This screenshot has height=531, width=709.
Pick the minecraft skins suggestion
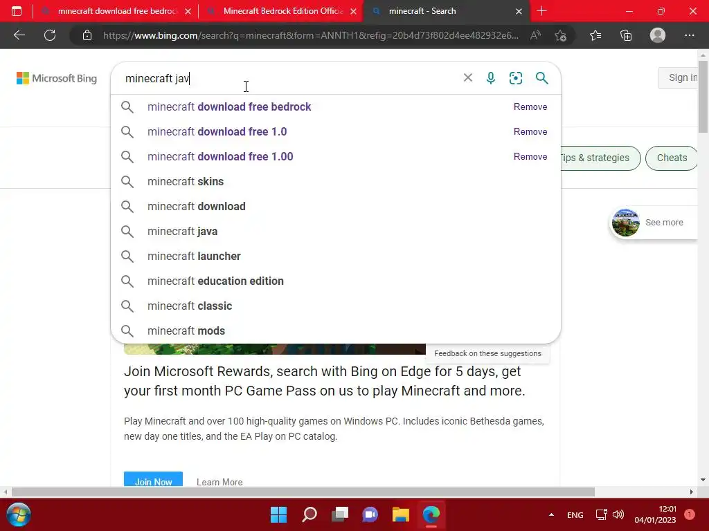pos(336,182)
